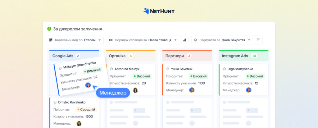Toggle check circle on Dmytro Kovalenko card

55,102
